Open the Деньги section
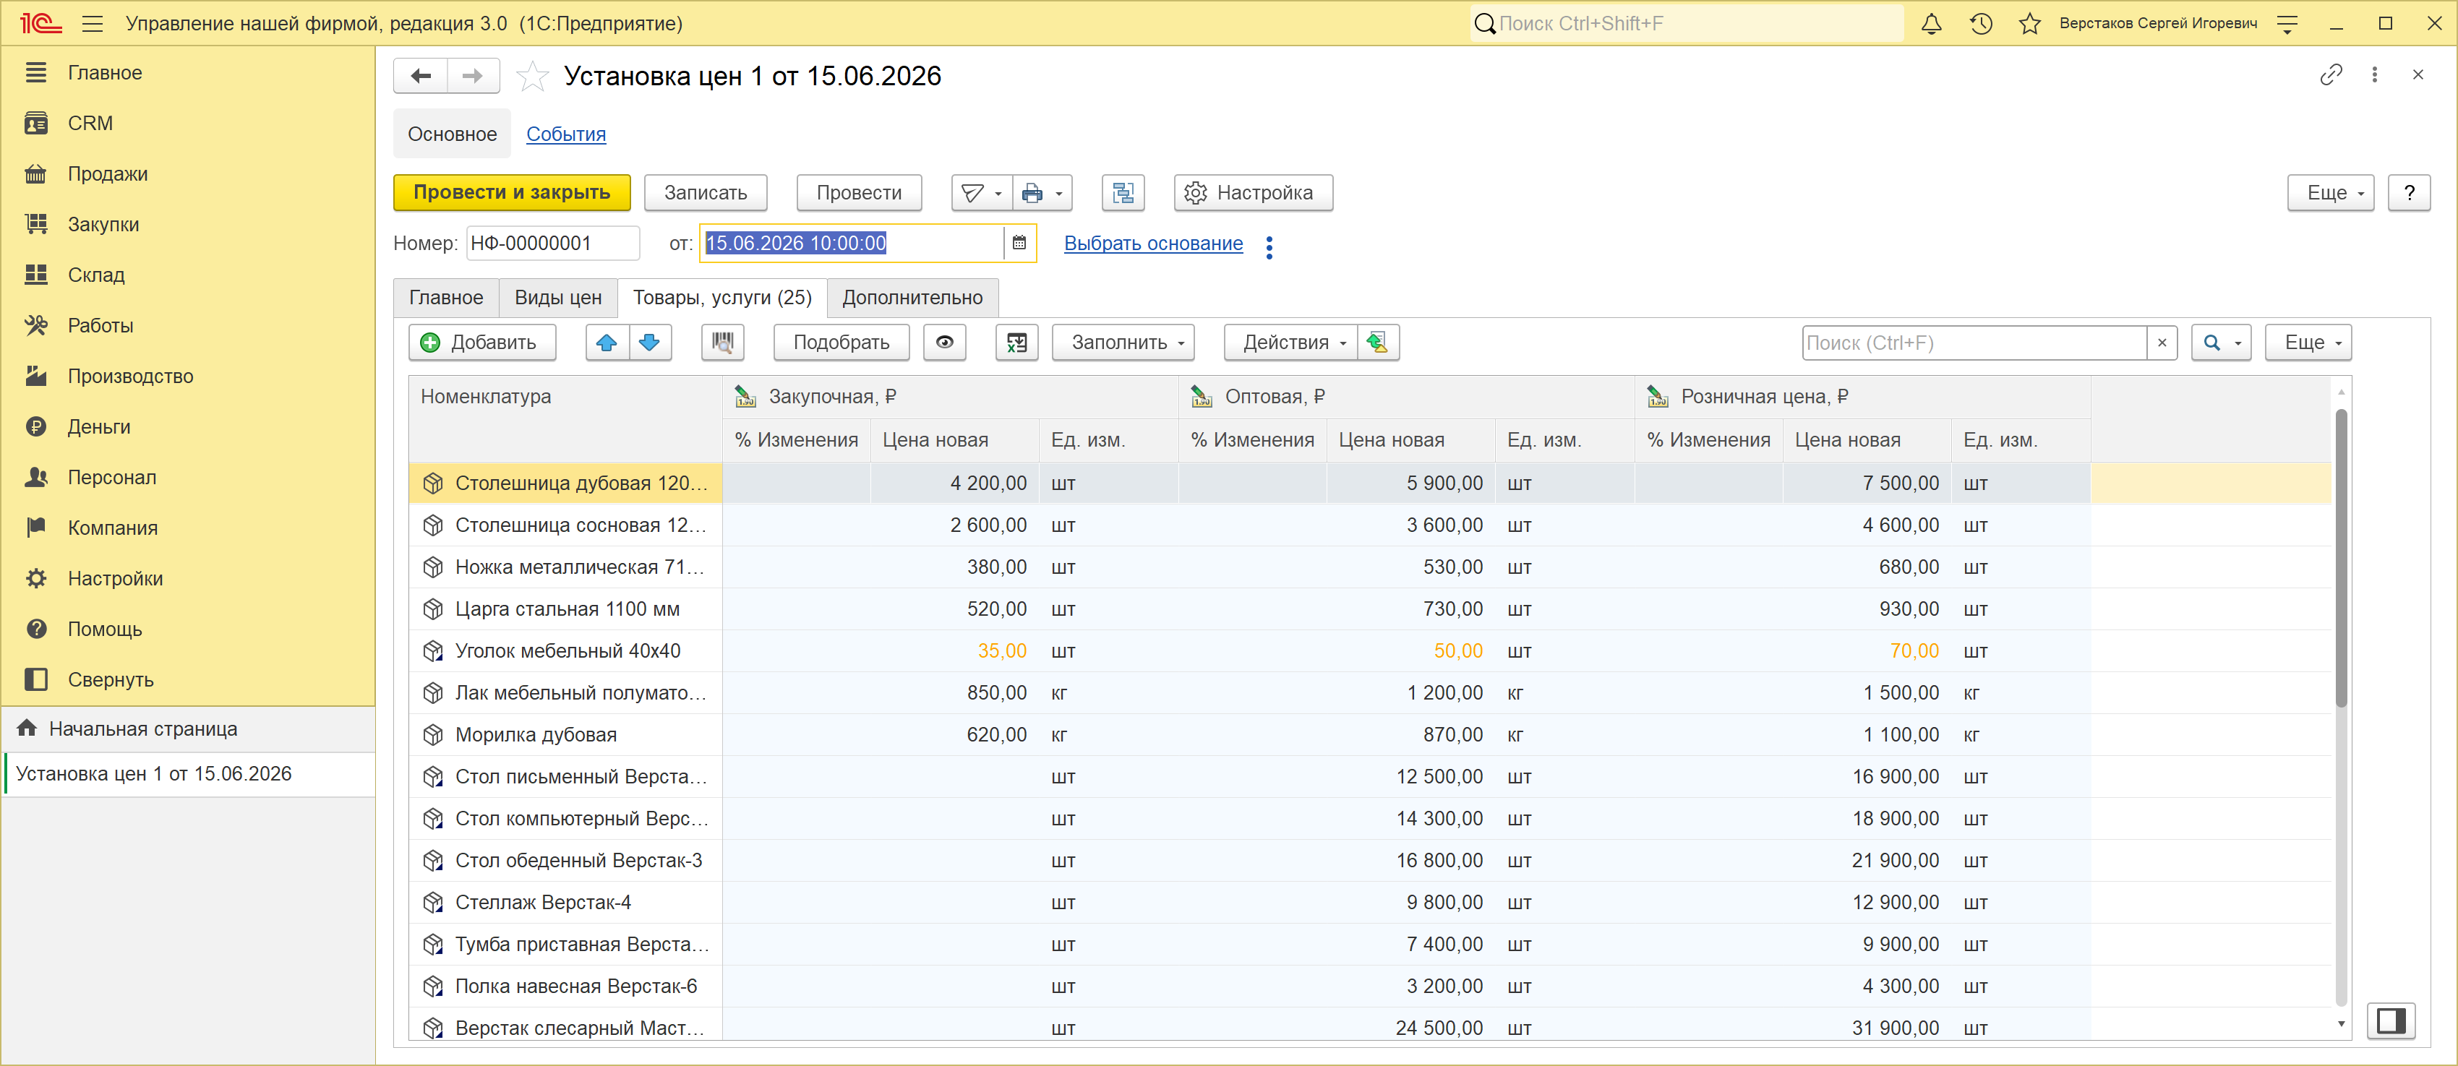 pos(189,427)
